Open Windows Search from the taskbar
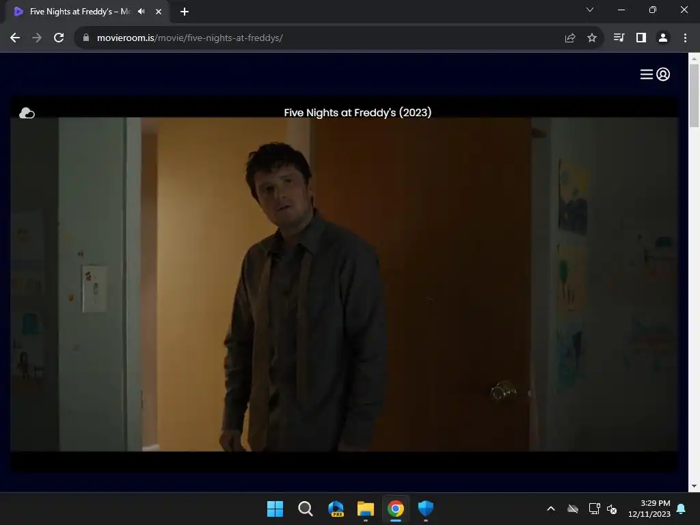The image size is (700, 525). (x=306, y=509)
